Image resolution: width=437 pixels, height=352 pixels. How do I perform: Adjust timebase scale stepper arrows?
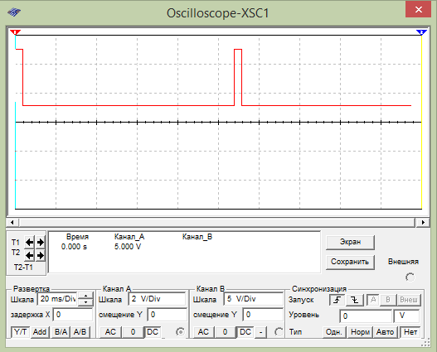pos(85,299)
